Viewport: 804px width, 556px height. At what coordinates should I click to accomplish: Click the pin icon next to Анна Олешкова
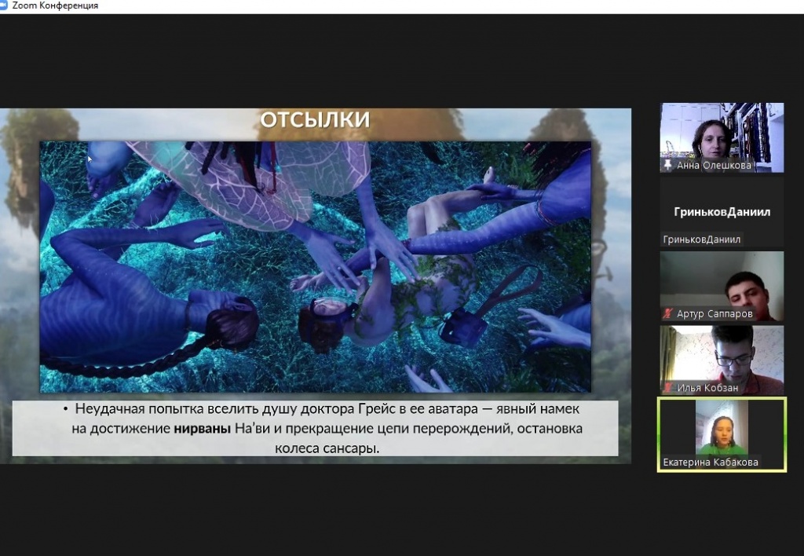pyautogui.click(x=668, y=166)
